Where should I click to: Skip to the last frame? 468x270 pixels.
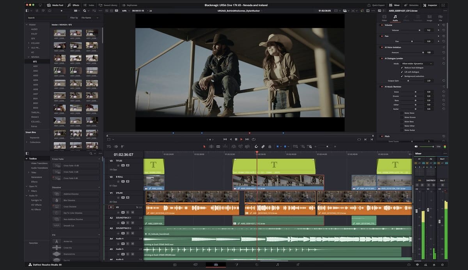(247, 139)
